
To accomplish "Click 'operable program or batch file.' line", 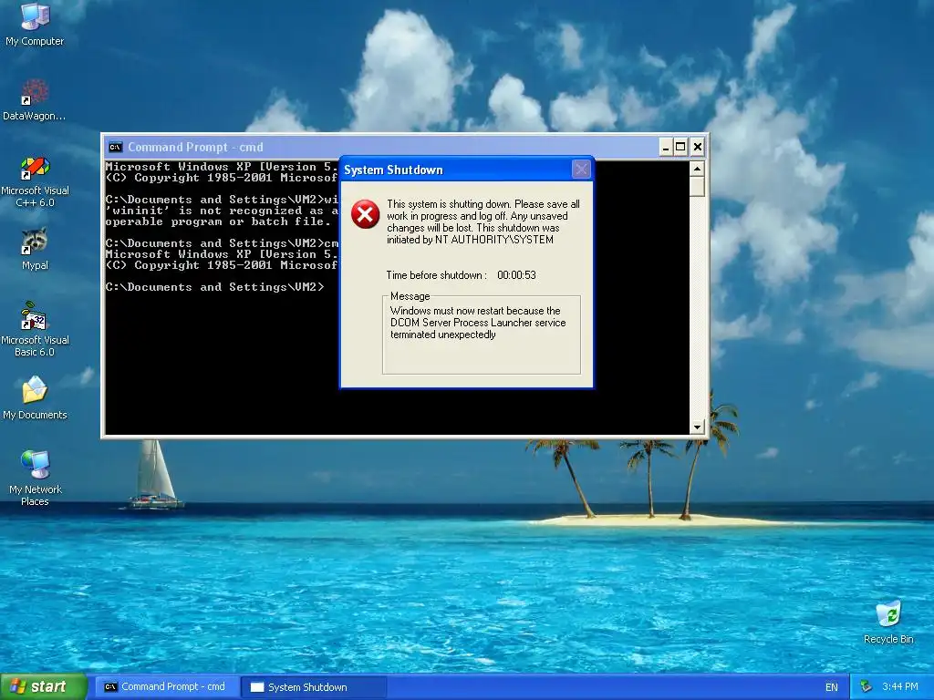I will pos(218,221).
